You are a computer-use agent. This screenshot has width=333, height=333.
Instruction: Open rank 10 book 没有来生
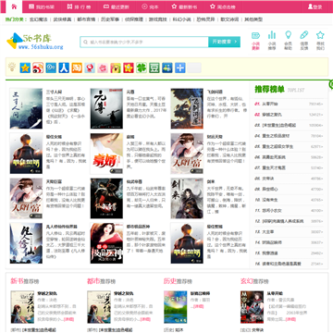tap(270, 200)
